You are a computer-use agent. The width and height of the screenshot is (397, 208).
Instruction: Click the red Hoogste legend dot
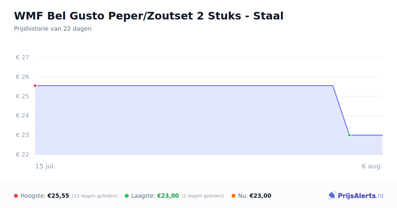point(16,196)
